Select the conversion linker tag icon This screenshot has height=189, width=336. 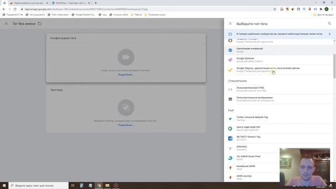coord(230,50)
